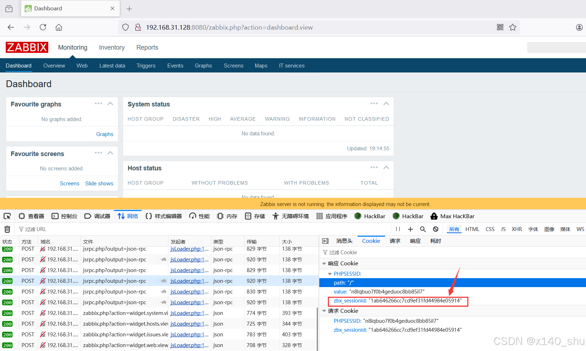
Task: Click the insecure connection lock icon
Action: click(138, 27)
